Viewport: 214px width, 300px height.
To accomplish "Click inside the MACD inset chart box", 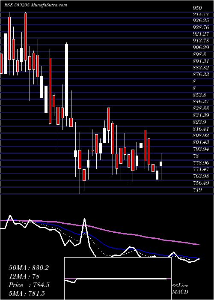I will pyautogui.click(x=118, y=279).
